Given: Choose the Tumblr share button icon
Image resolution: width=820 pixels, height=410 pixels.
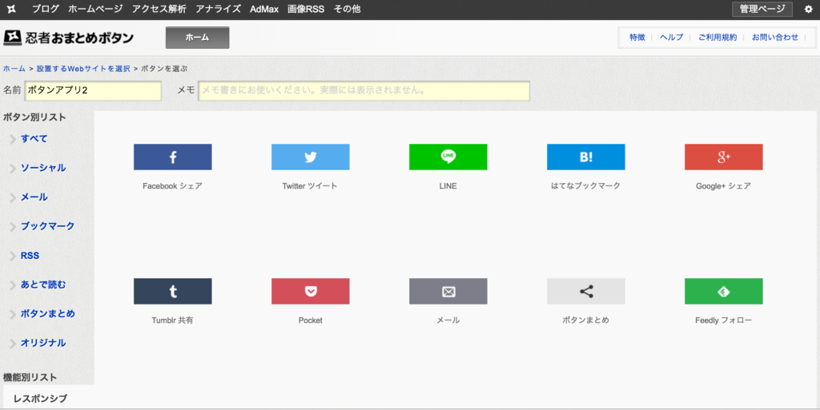Looking at the screenshot, I should click(x=173, y=291).
